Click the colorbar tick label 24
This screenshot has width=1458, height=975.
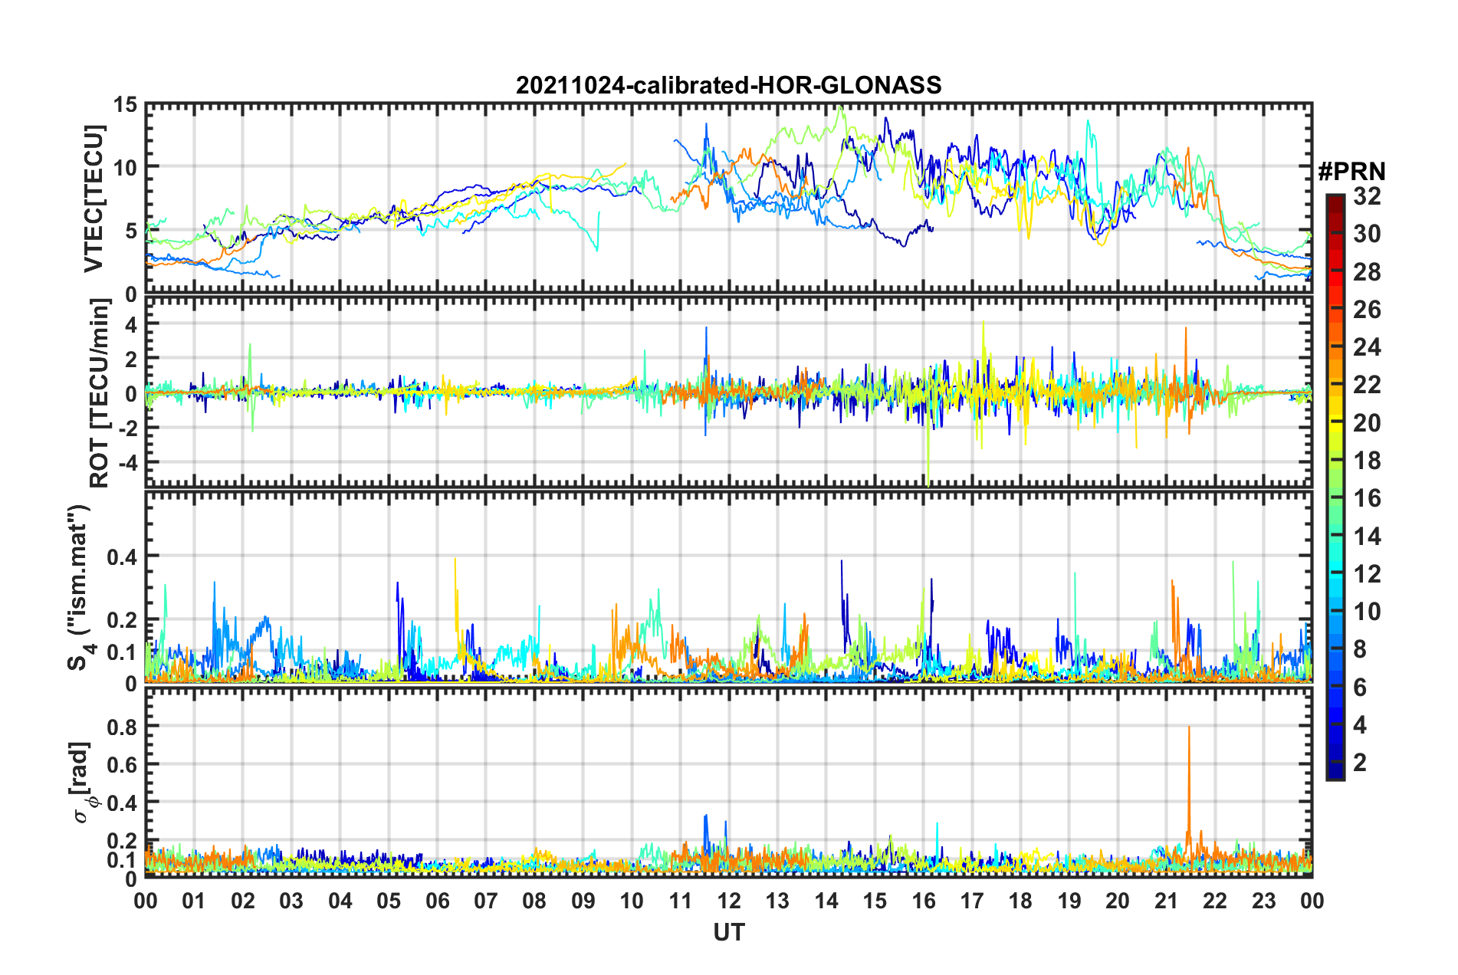pyautogui.click(x=1367, y=348)
